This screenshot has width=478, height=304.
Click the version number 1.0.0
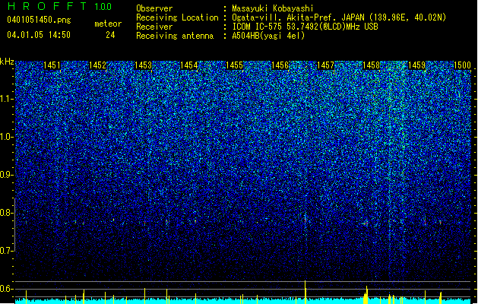coord(103,6)
